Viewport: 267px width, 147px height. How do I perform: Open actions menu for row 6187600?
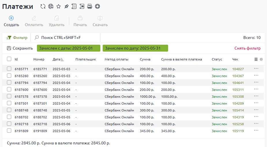coord(256,89)
